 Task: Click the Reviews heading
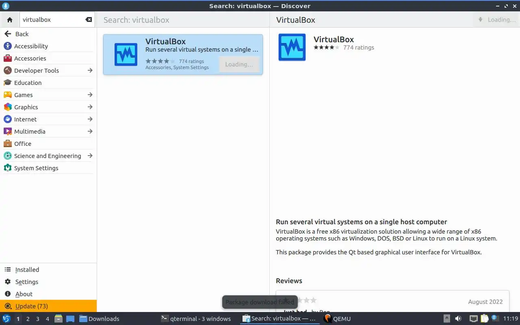point(289,281)
